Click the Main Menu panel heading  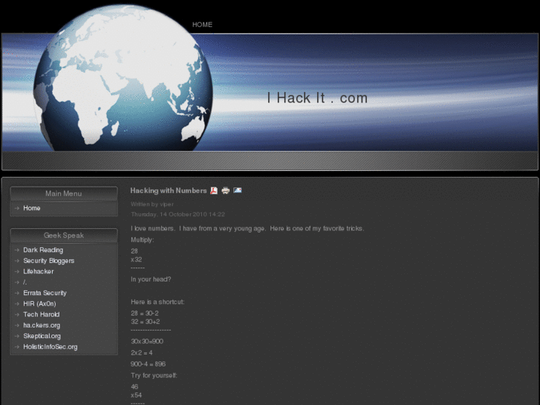64,194
